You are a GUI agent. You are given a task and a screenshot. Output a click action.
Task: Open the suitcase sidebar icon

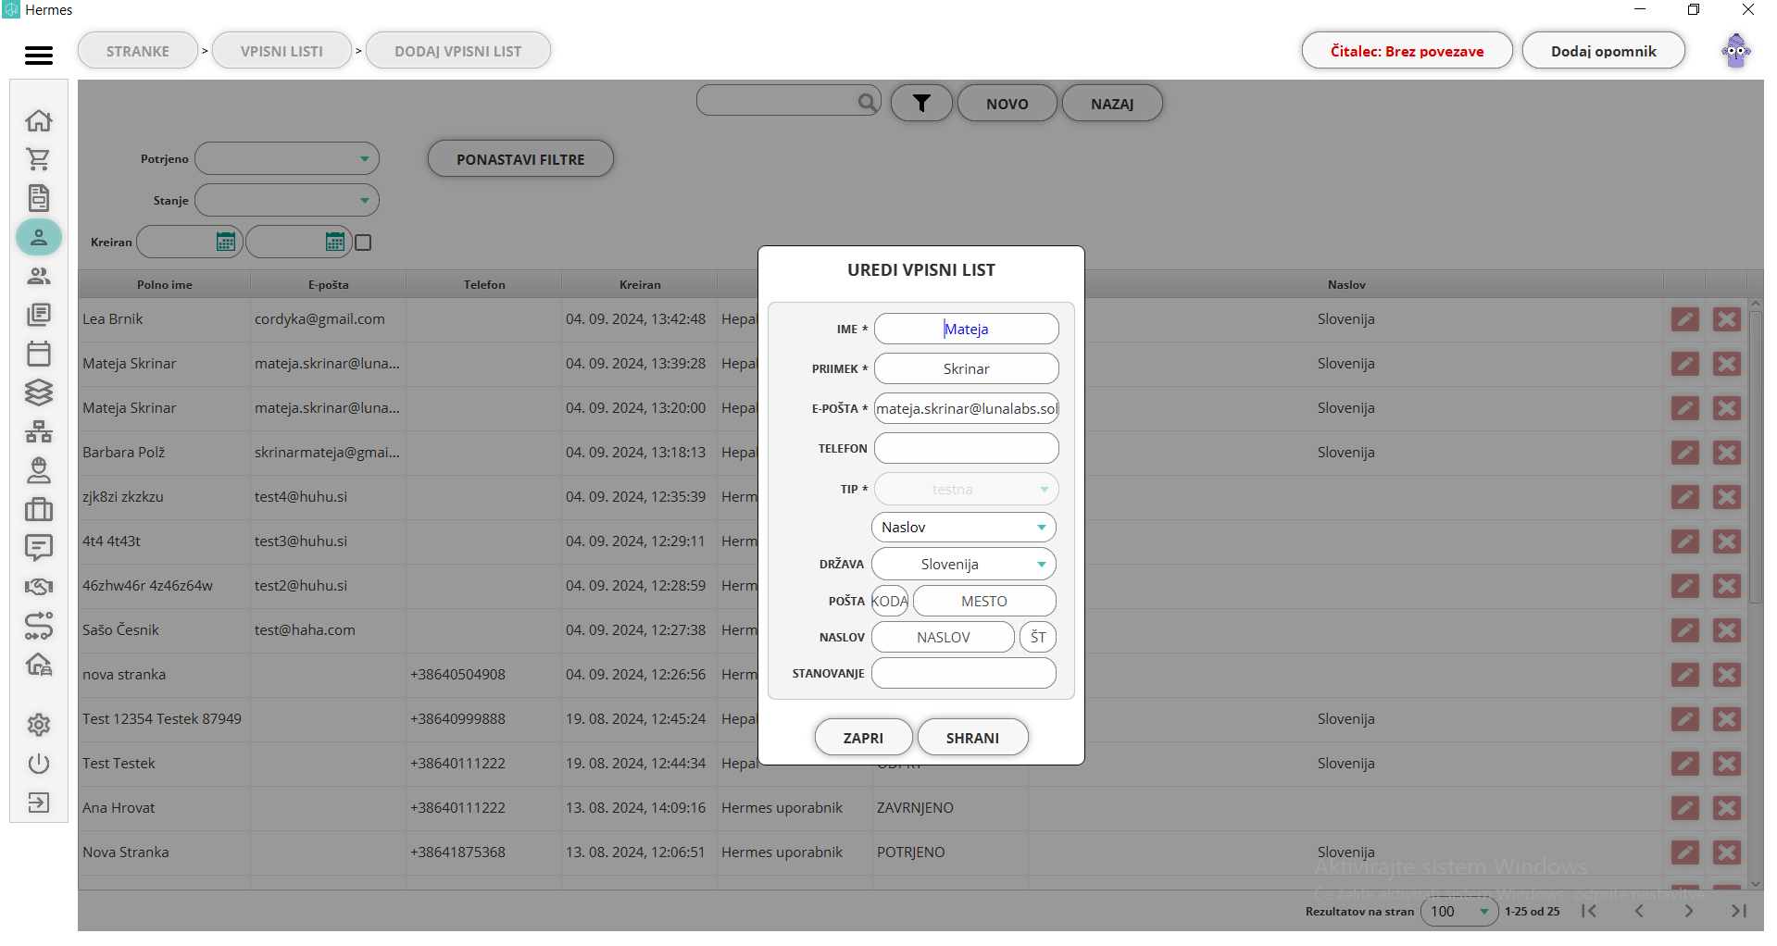tap(39, 509)
